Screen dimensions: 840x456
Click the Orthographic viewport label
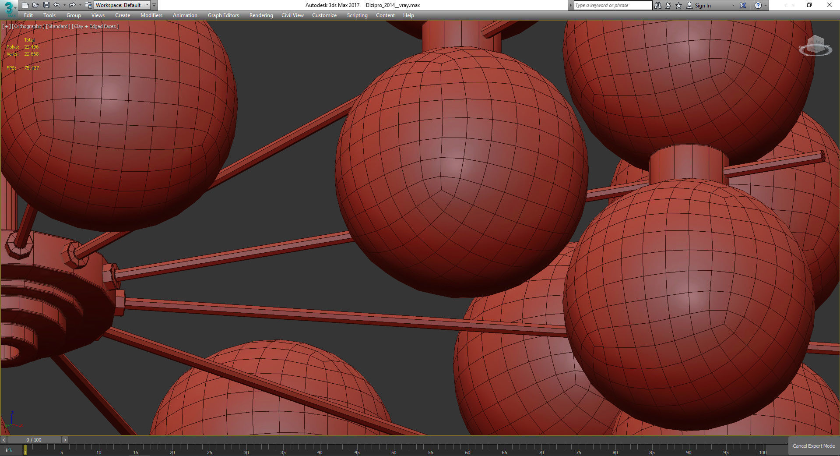click(x=28, y=26)
